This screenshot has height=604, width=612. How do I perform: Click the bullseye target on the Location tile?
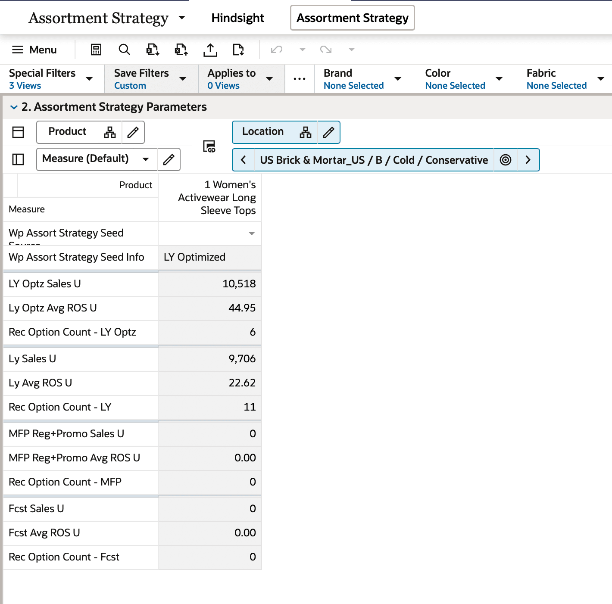(505, 160)
